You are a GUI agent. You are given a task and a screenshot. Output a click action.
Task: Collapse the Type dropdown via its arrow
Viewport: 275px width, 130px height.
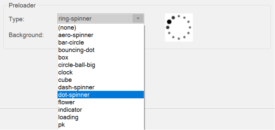point(138,18)
